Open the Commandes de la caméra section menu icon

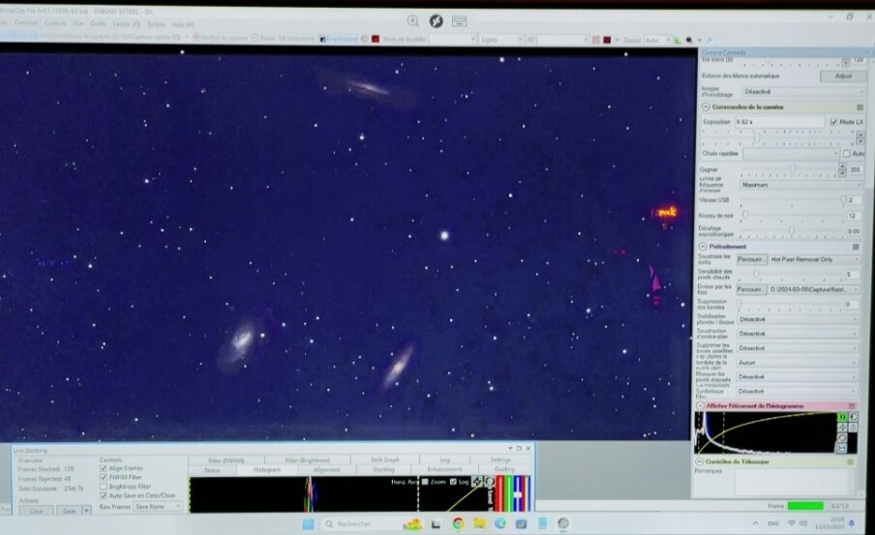860,107
